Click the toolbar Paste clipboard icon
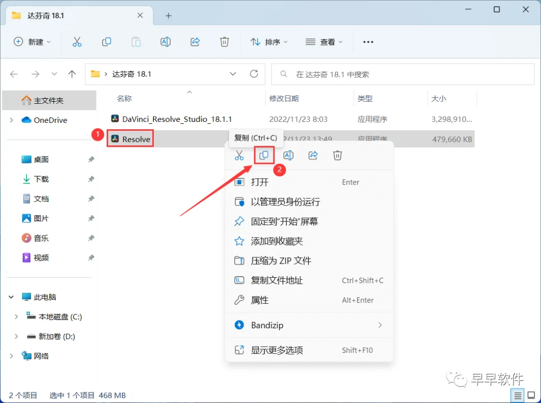The width and height of the screenshot is (541, 403). (136, 42)
